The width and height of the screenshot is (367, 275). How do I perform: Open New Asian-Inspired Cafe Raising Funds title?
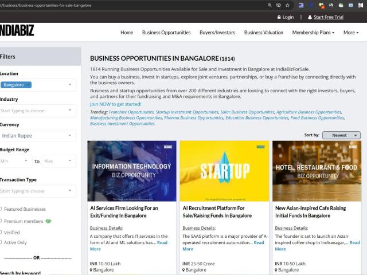(310, 212)
